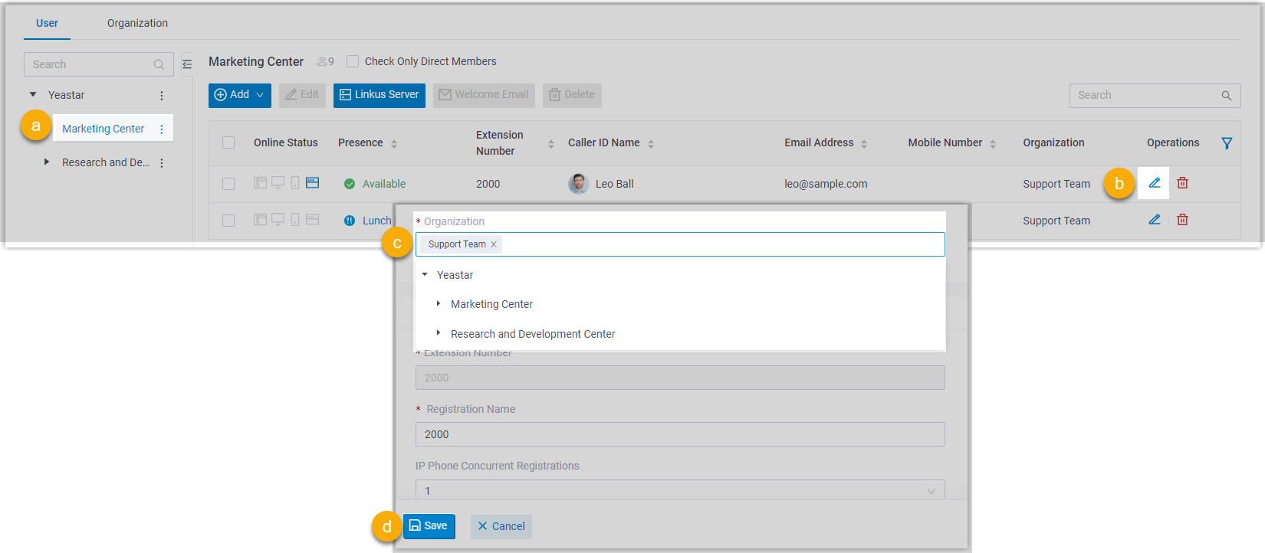Open the Add dropdown button
The height and width of the screenshot is (553, 1265).
pos(239,95)
